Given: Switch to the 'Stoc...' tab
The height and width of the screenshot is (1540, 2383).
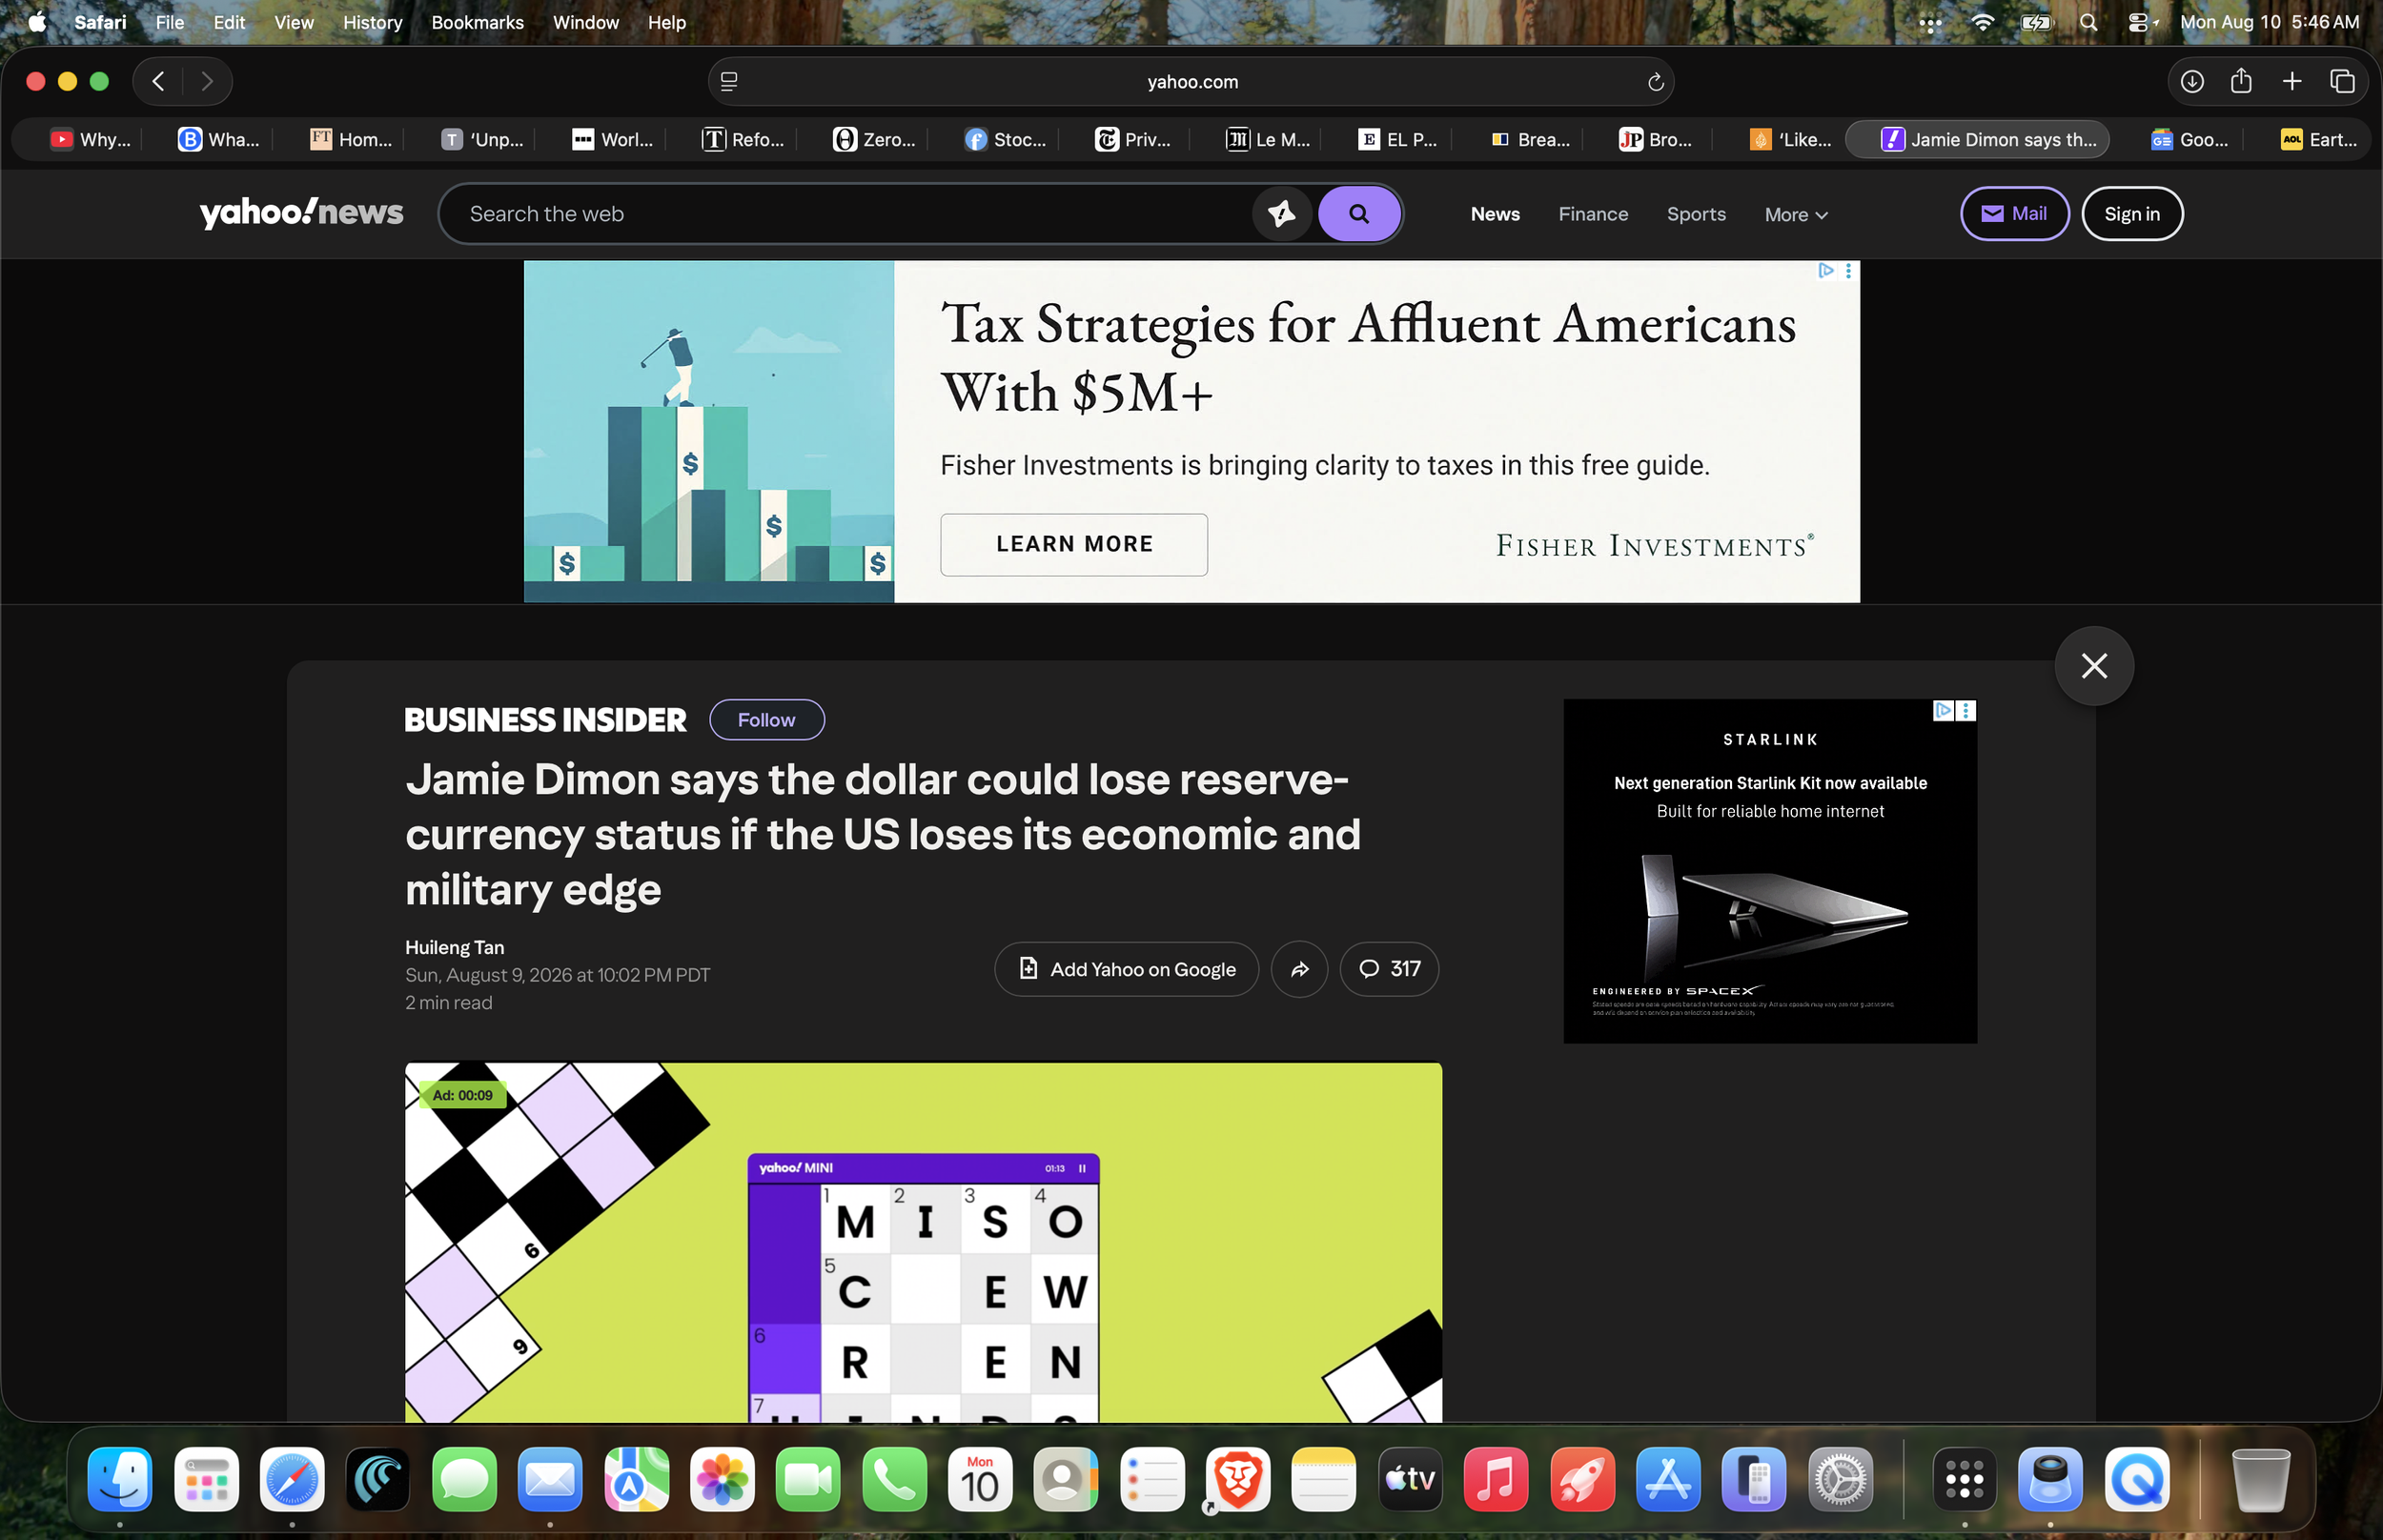Looking at the screenshot, I should pyautogui.click(x=1005, y=140).
